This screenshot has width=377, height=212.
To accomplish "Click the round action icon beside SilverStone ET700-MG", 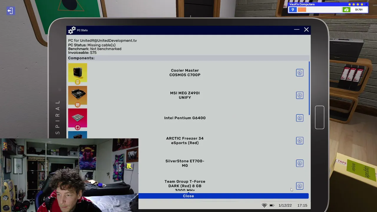I will click(300, 163).
